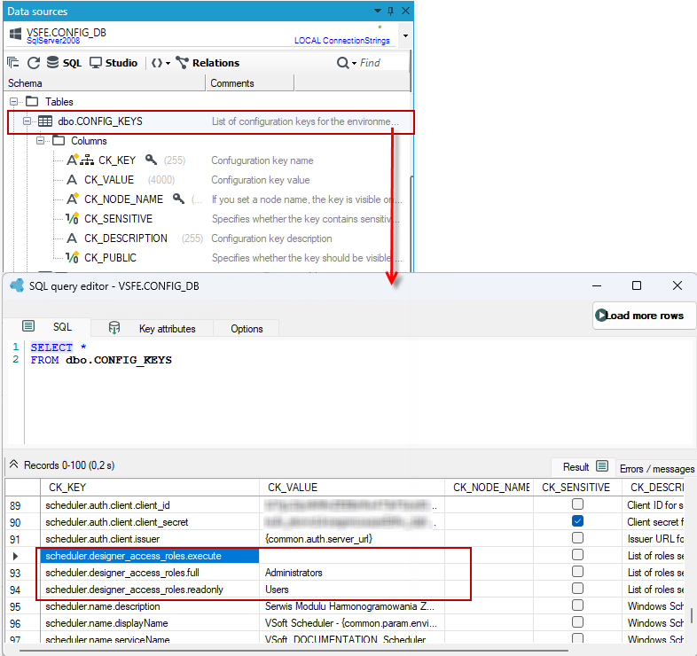
Task: Select scheduler.designer_access_roles.execute cell
Action: (150, 556)
